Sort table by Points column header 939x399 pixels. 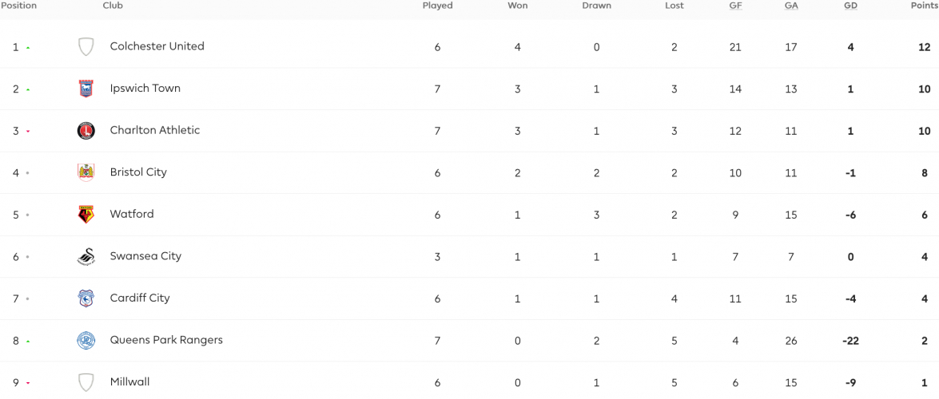pos(924,6)
